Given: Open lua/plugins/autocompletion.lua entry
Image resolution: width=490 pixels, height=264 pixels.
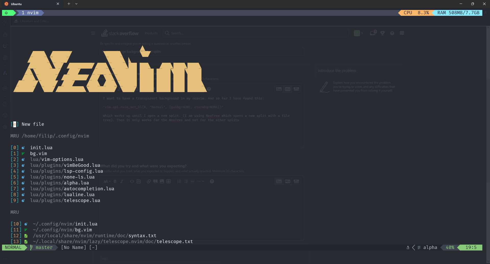Looking at the screenshot, I should (62, 189).
